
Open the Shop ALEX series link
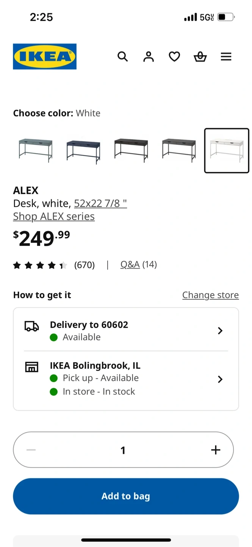pos(54,217)
